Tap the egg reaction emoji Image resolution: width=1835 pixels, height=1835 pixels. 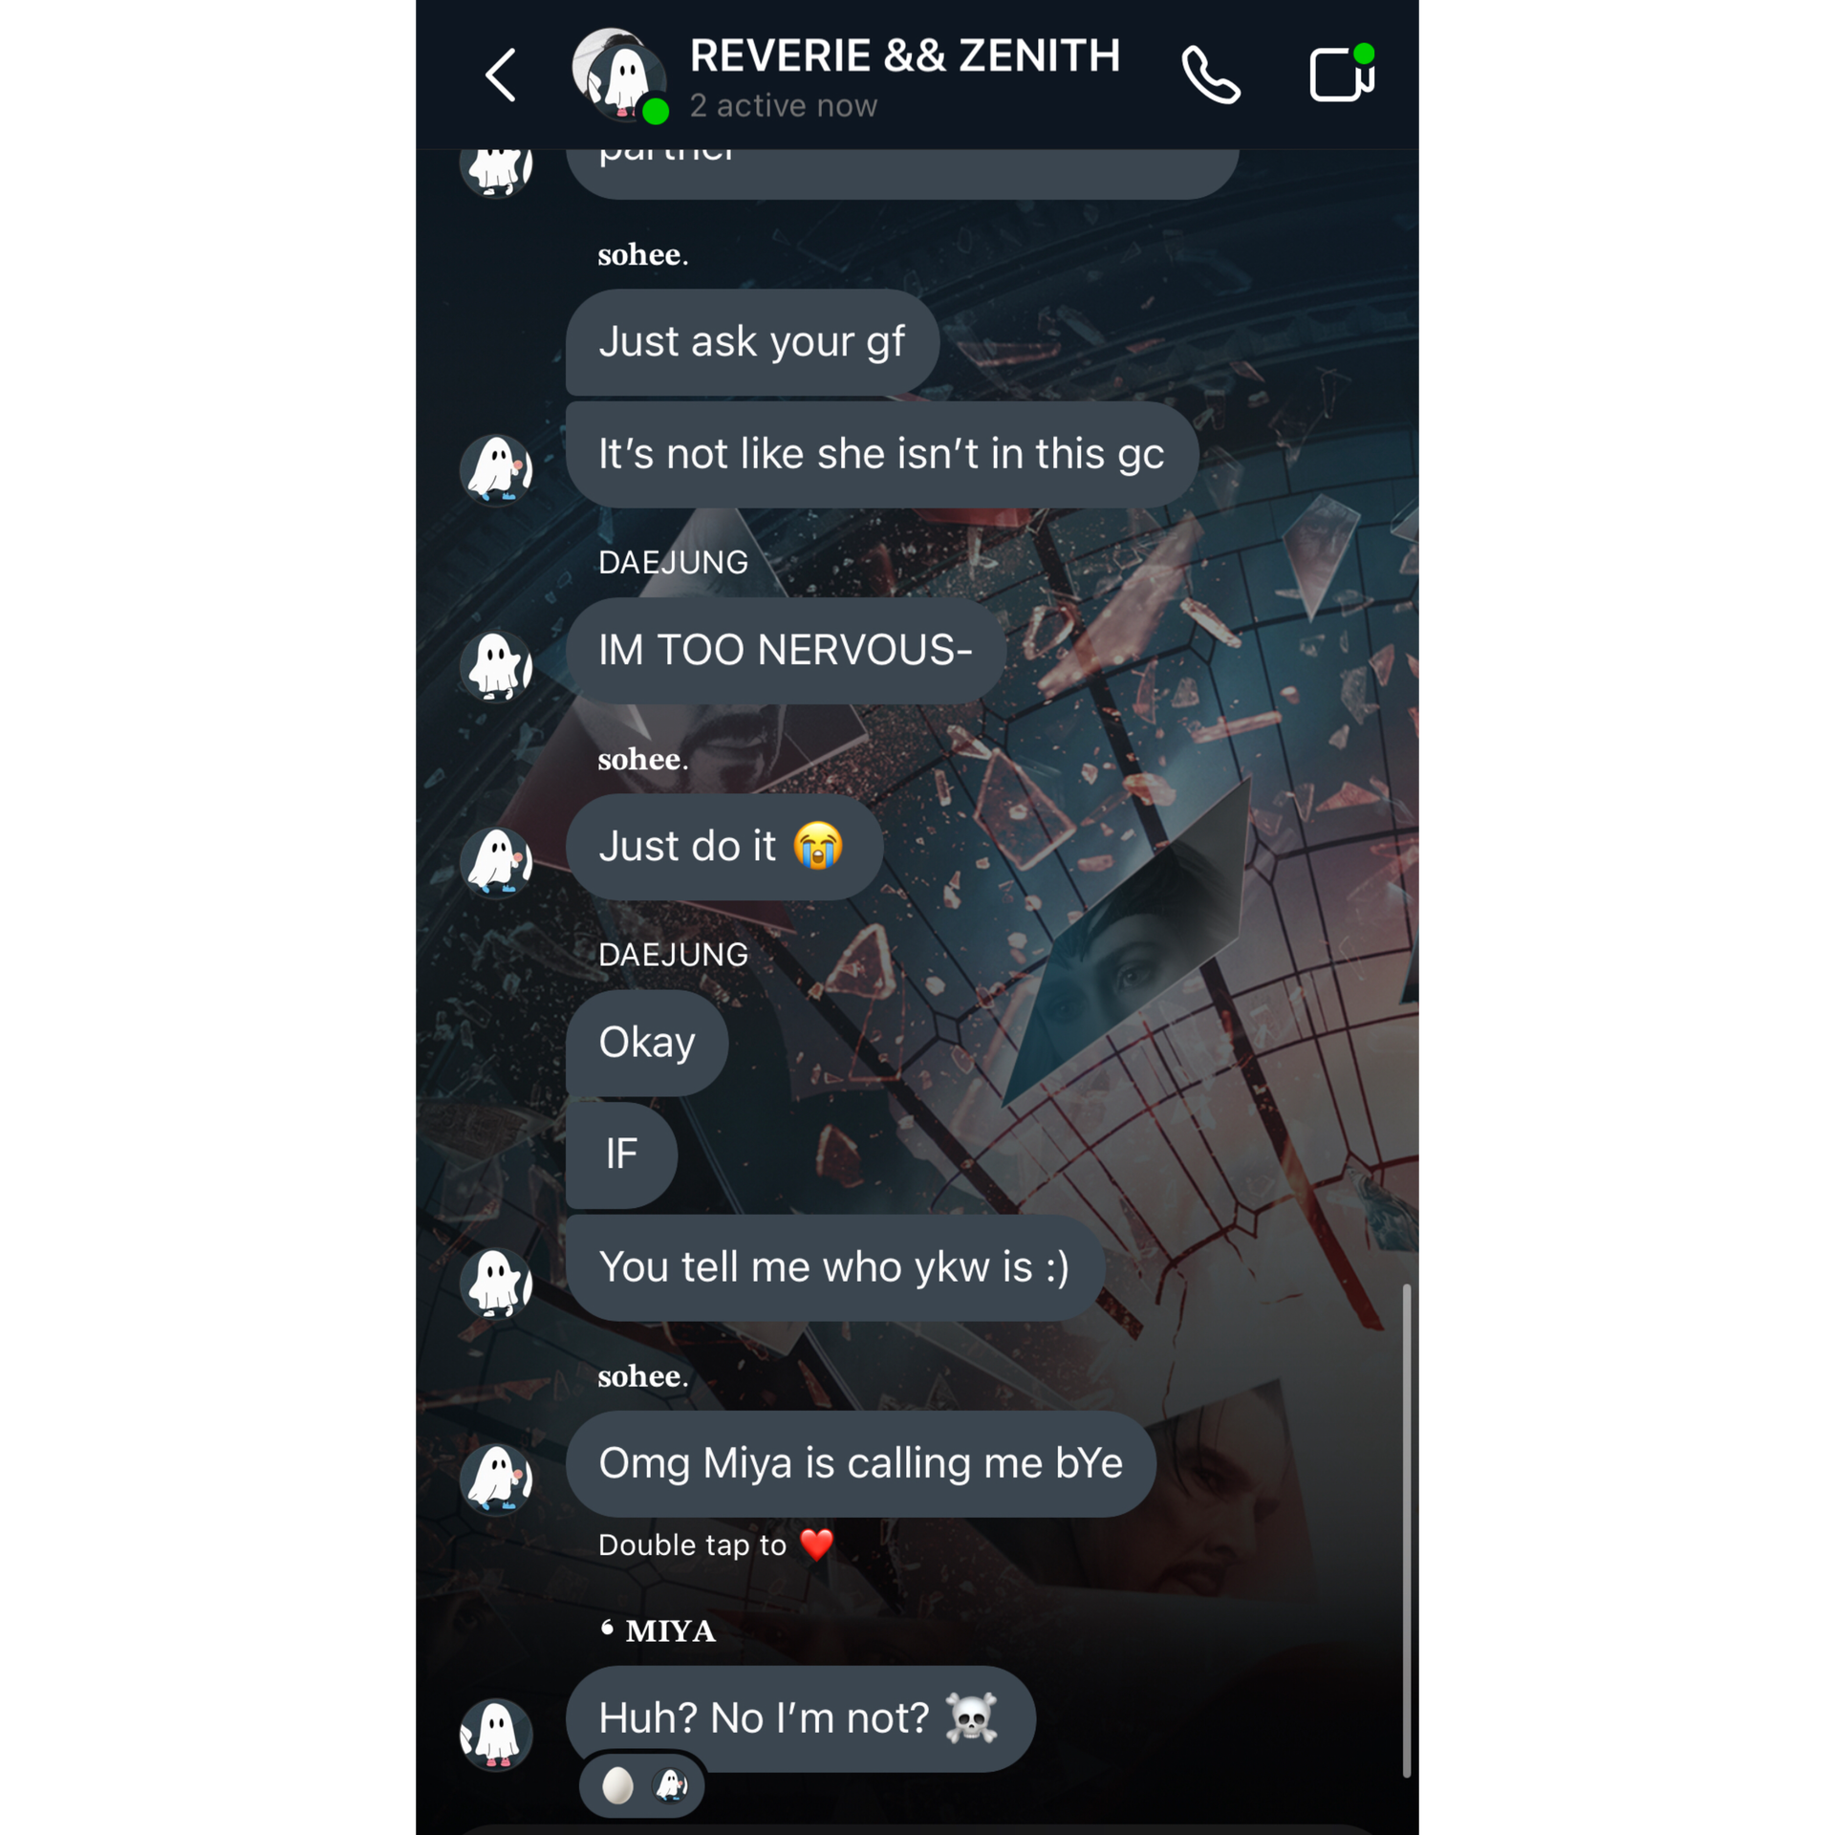(617, 1785)
